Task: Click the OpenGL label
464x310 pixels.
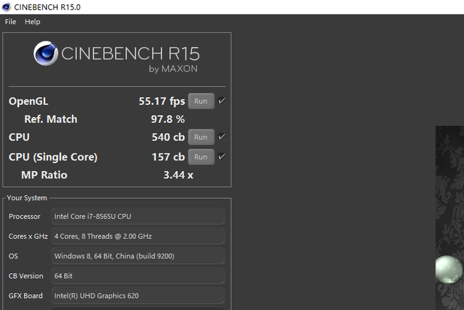Action: [x=29, y=101]
